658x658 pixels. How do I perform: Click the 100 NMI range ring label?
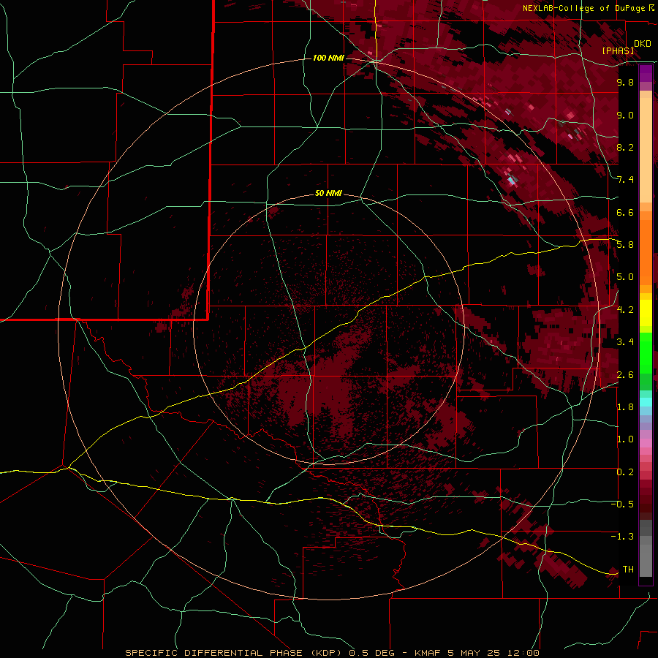(328, 58)
